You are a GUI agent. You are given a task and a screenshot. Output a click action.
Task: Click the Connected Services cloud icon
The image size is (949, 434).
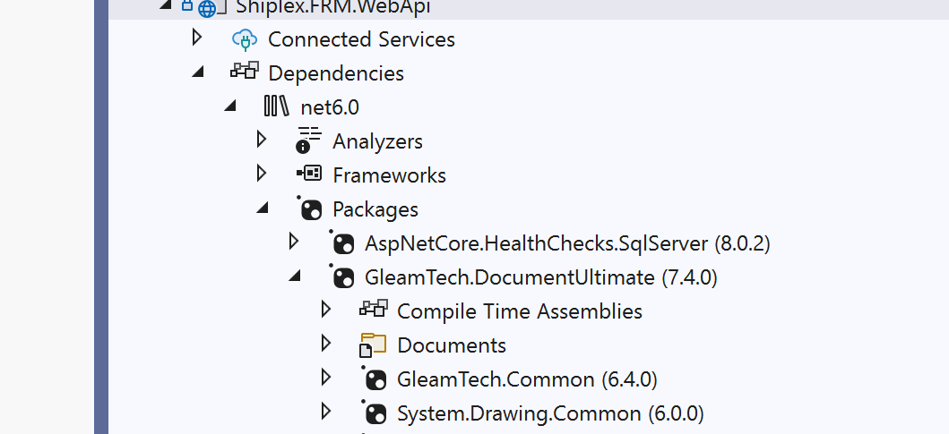(x=244, y=39)
